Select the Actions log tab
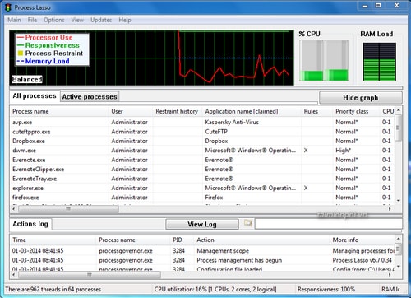 click(x=30, y=224)
